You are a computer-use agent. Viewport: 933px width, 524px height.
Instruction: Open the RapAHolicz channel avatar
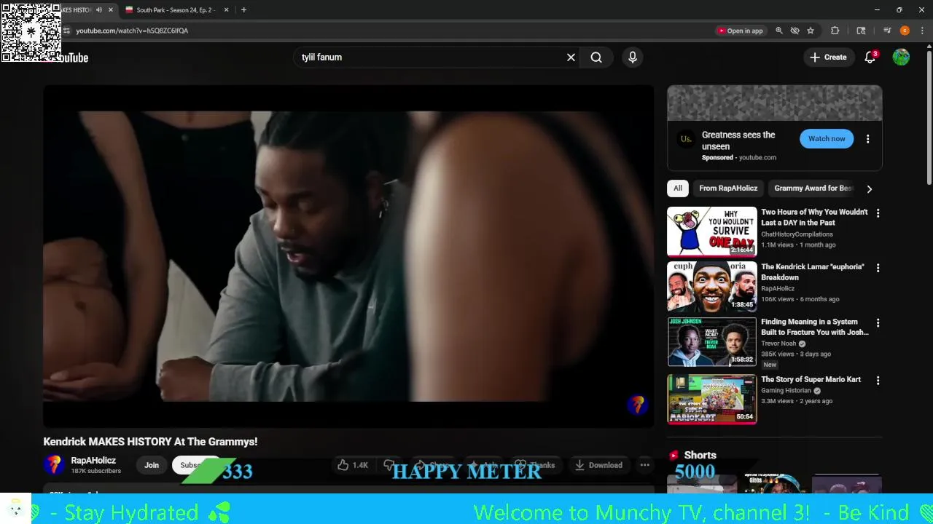point(54,464)
